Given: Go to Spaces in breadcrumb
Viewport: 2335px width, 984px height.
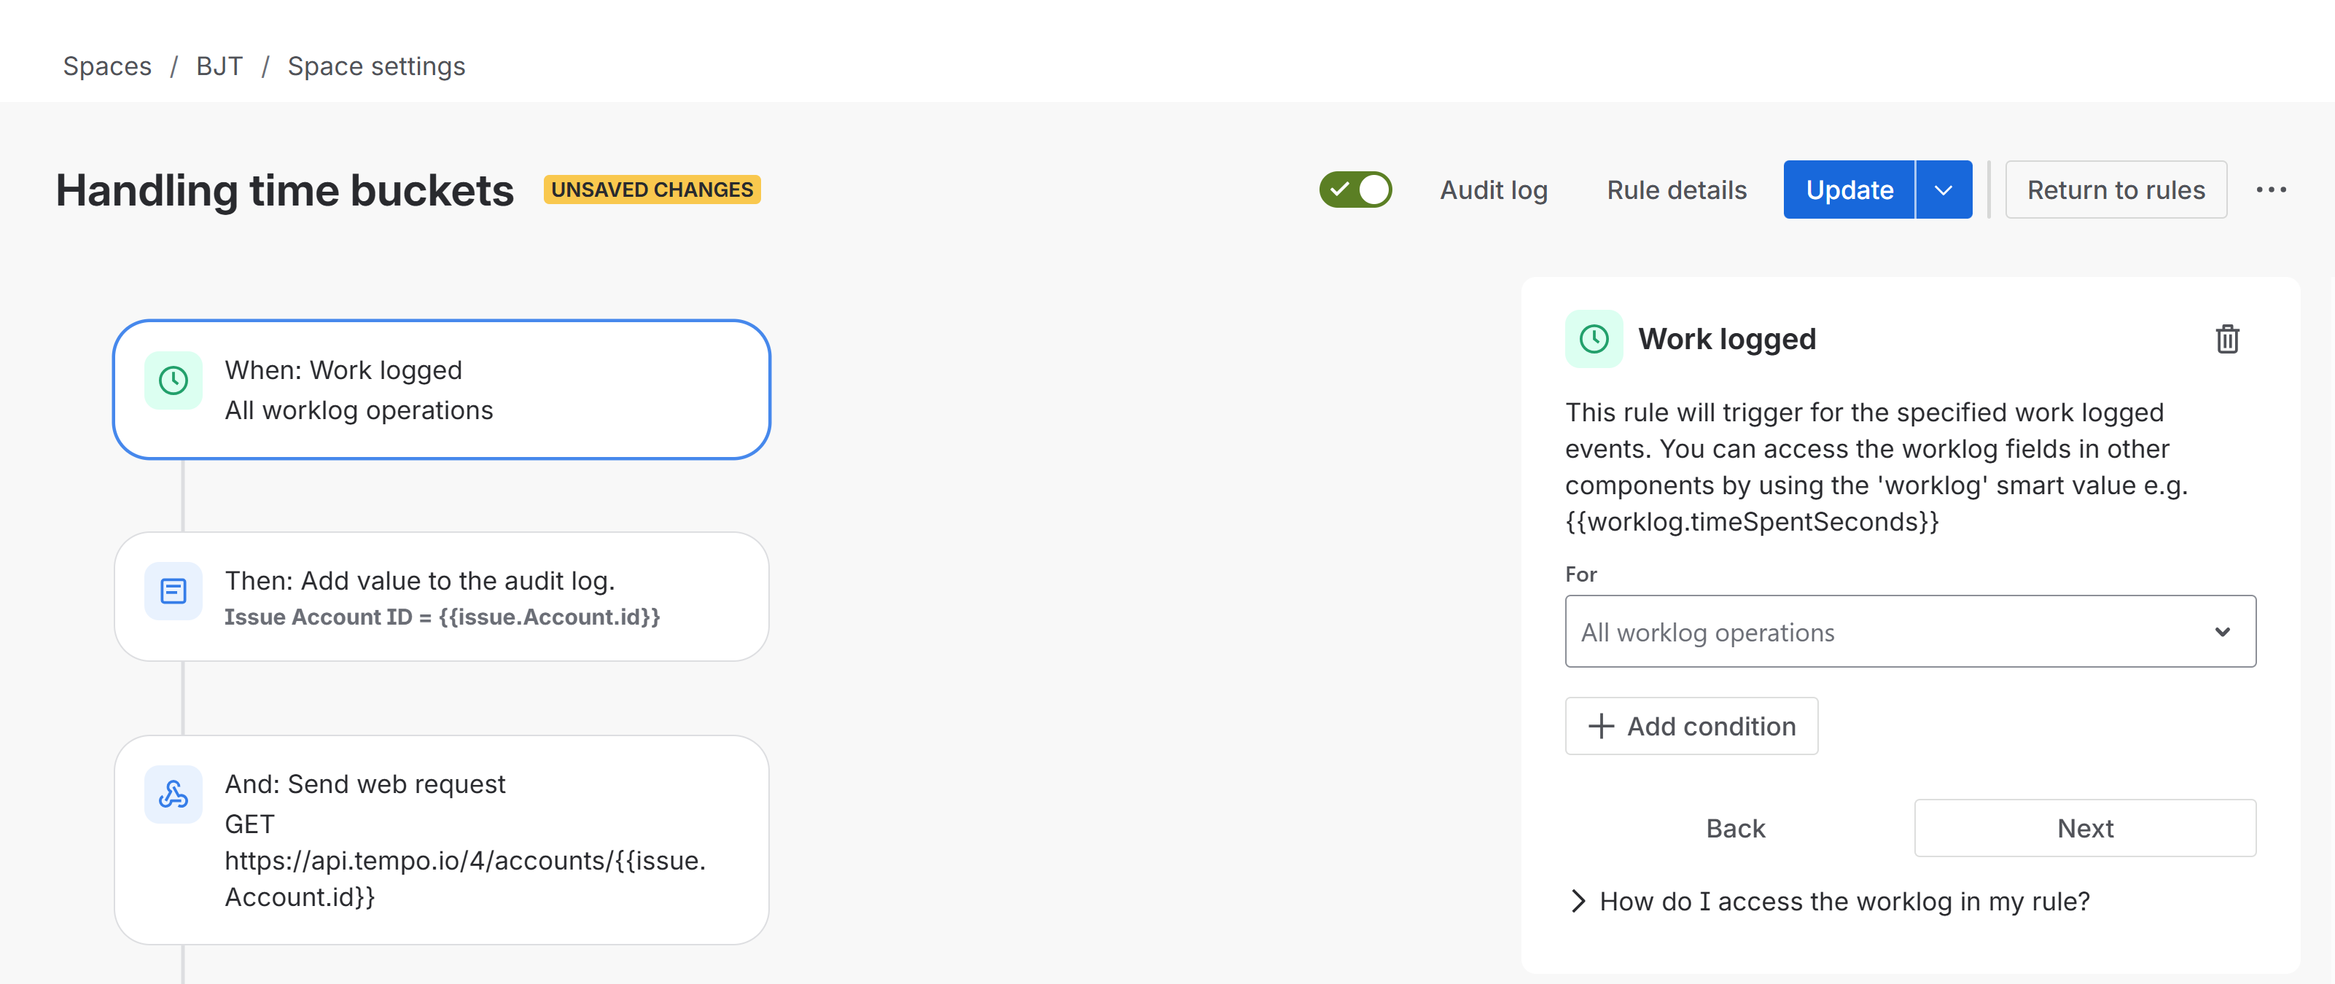Looking at the screenshot, I should (107, 66).
